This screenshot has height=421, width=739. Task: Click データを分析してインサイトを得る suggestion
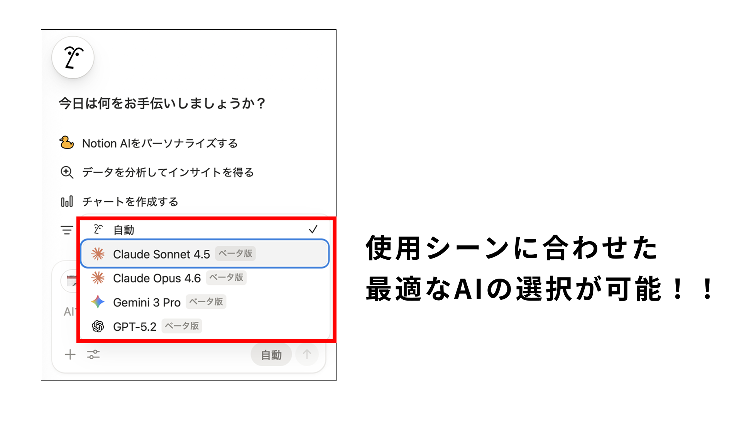click(x=168, y=172)
